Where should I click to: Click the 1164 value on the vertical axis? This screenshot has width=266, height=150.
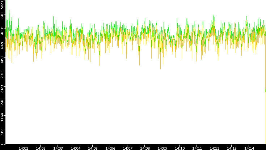pyautogui.click(x=2, y=117)
